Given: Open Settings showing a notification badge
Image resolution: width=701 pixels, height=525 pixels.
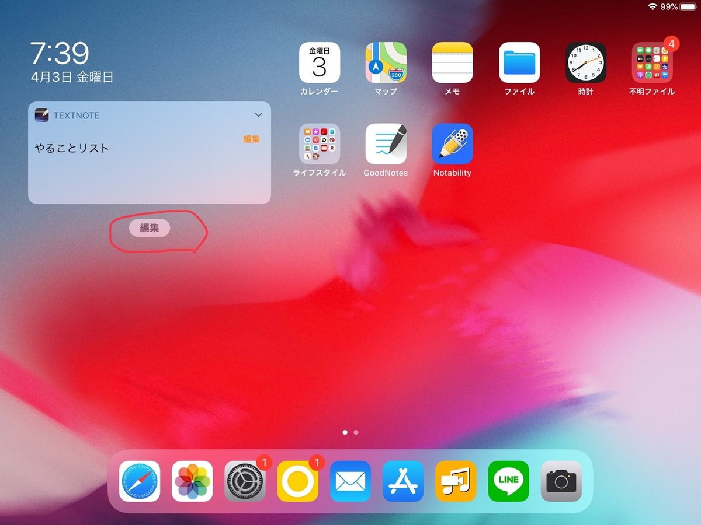Looking at the screenshot, I should [244, 482].
